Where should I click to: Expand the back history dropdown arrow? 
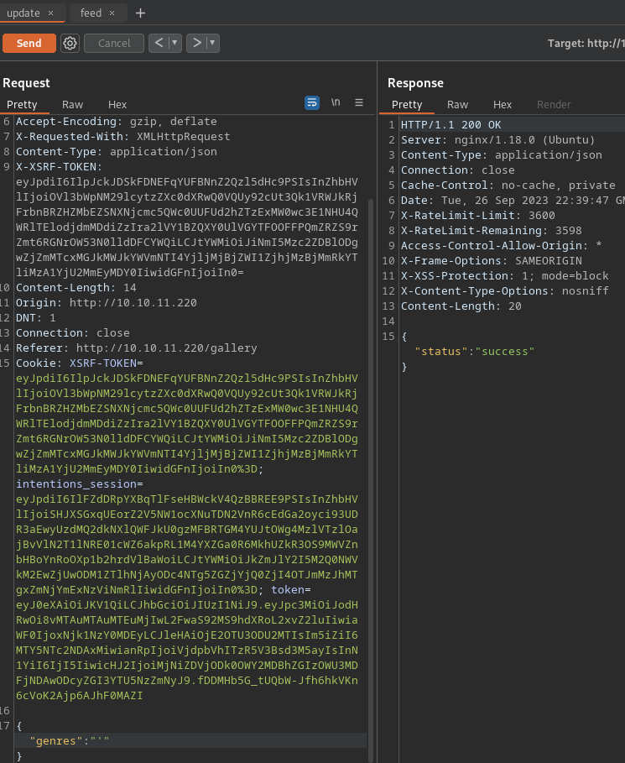[x=174, y=43]
